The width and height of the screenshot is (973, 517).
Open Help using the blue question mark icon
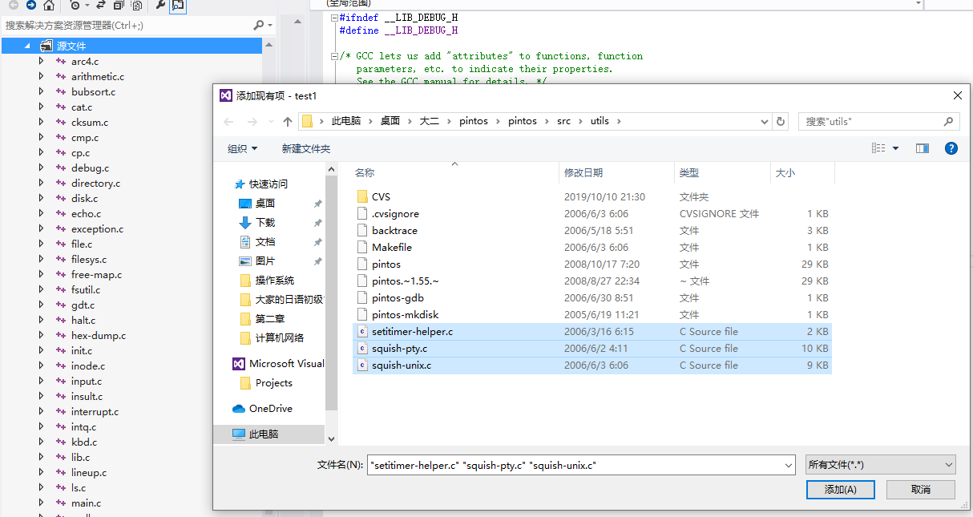click(951, 147)
